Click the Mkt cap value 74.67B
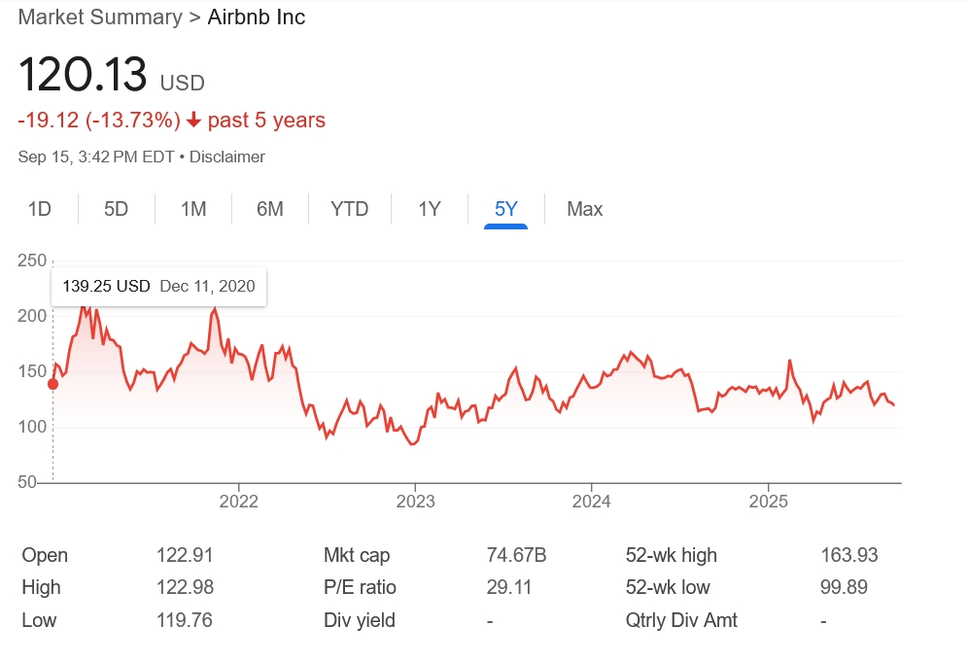Image resolution: width=968 pixels, height=661 pixels. point(516,556)
